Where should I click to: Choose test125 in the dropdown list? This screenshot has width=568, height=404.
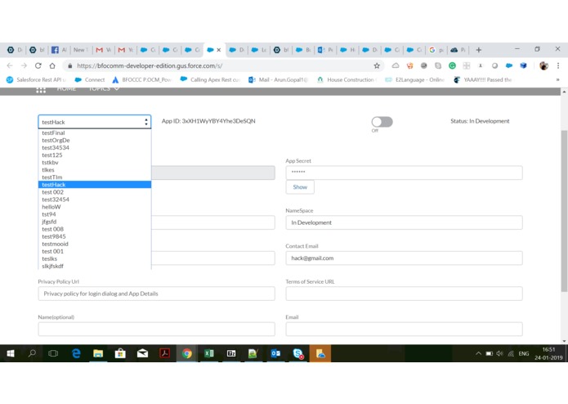[x=95, y=155]
